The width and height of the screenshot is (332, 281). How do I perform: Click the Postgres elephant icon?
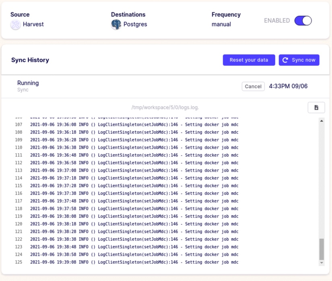(116, 25)
